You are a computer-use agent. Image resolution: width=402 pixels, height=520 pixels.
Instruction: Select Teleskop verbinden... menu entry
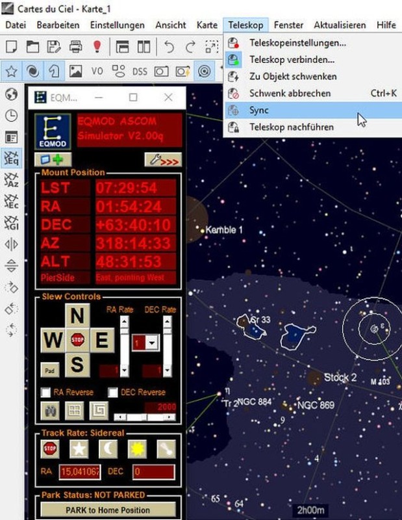(313, 60)
